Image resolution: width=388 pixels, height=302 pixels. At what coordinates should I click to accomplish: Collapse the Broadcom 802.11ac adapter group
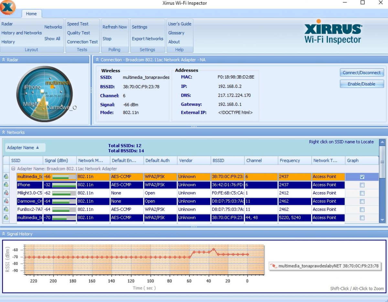[14, 169]
